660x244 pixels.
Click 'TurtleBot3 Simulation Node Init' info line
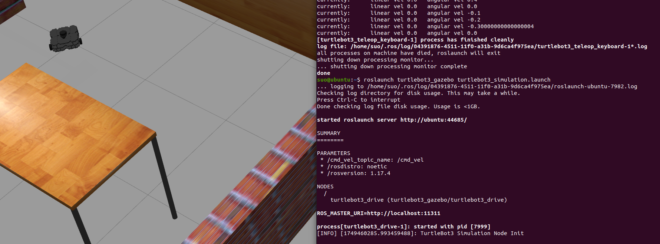tap(420, 233)
